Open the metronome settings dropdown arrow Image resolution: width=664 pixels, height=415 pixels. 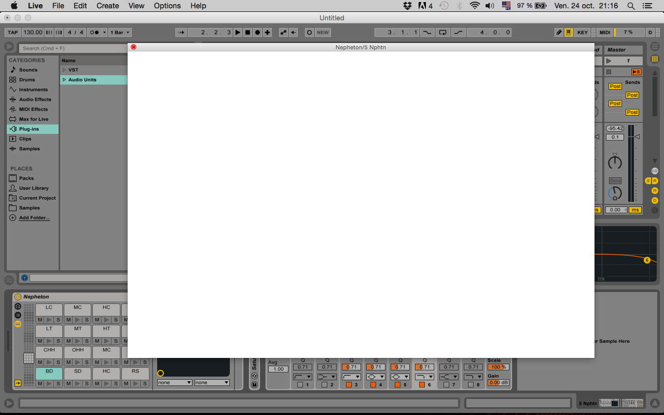[x=104, y=32]
